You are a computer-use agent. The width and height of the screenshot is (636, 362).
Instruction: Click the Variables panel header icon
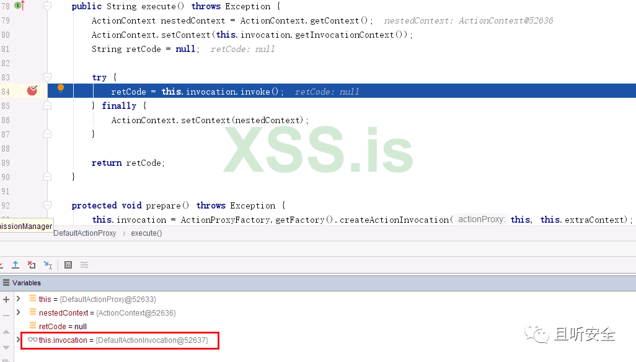coord(6,283)
